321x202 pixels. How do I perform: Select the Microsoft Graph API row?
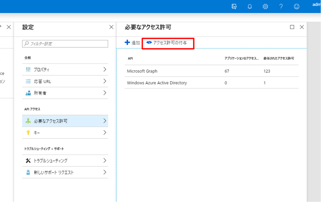pyautogui.click(x=212, y=71)
